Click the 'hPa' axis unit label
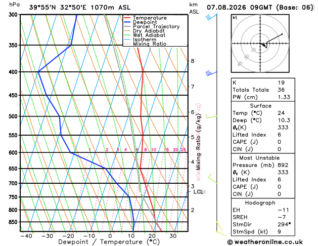This screenshot has width=318, height=246. tap(14, 5)
